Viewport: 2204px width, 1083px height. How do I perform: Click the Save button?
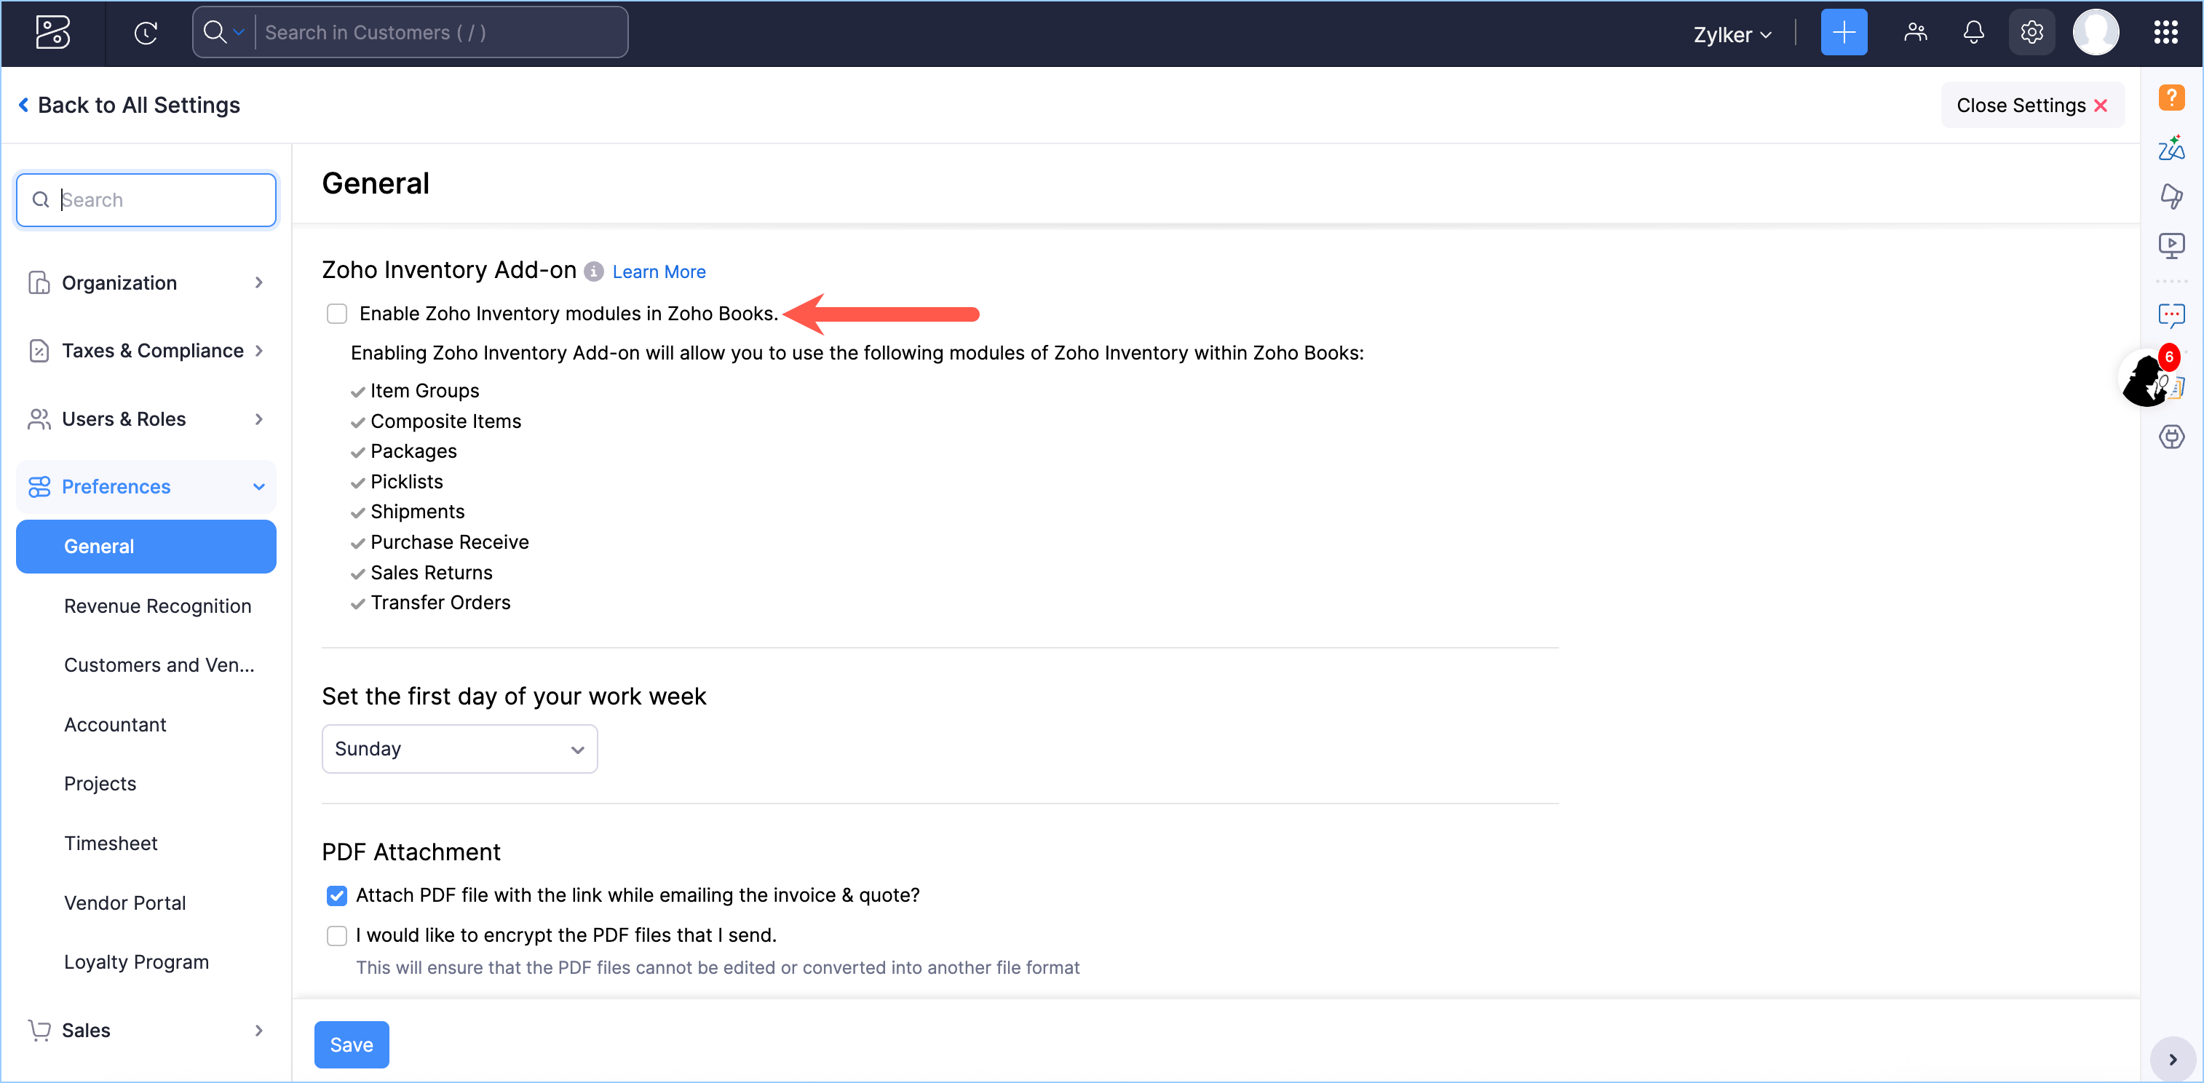351,1044
